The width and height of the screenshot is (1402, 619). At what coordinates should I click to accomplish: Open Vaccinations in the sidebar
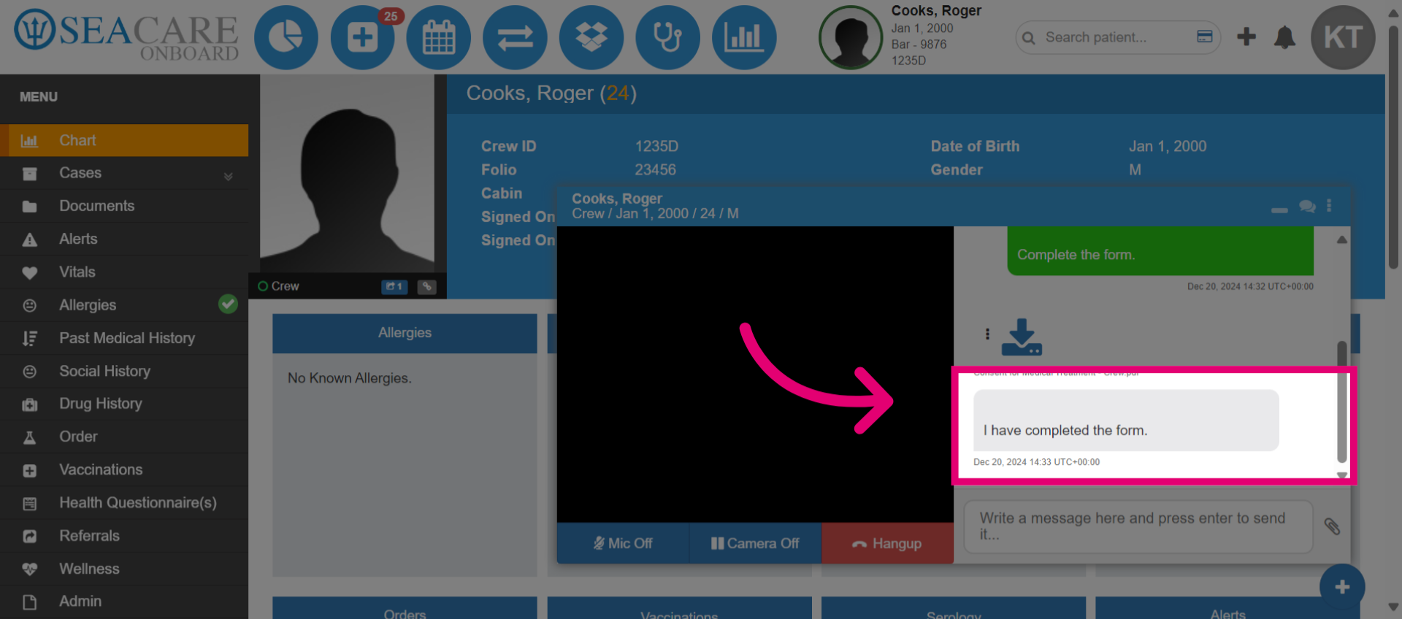(124, 469)
